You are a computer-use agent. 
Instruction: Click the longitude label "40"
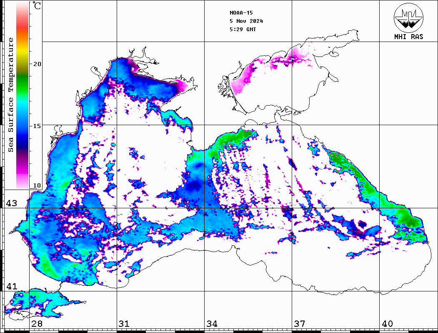tap(387, 323)
